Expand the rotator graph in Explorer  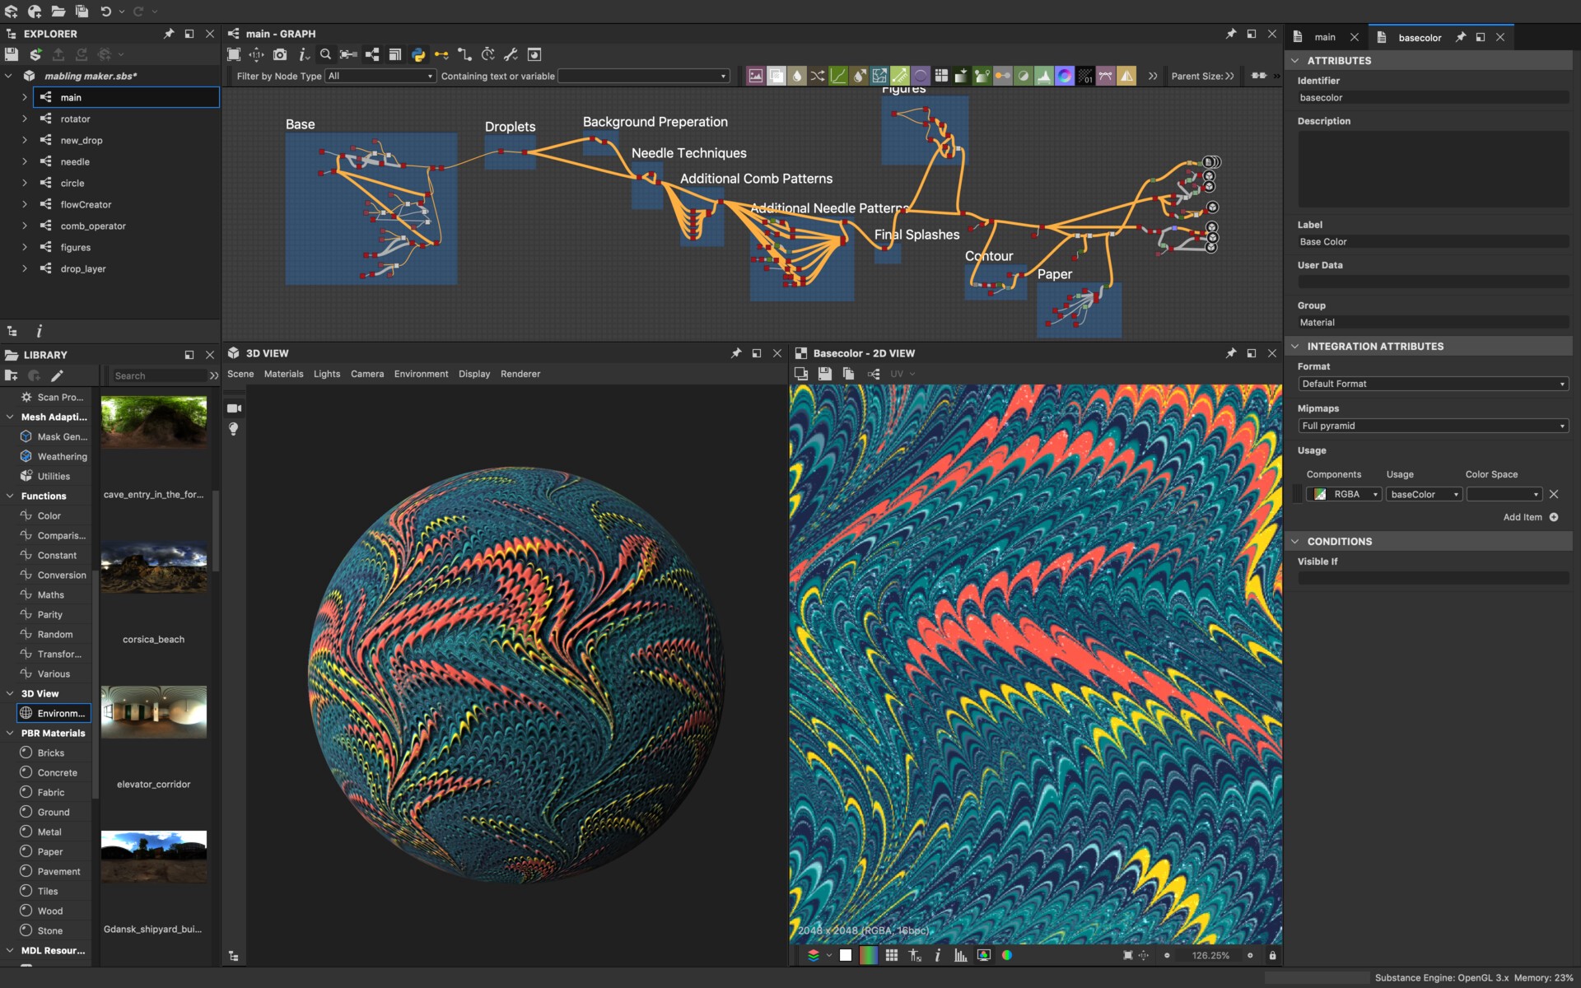(x=25, y=119)
